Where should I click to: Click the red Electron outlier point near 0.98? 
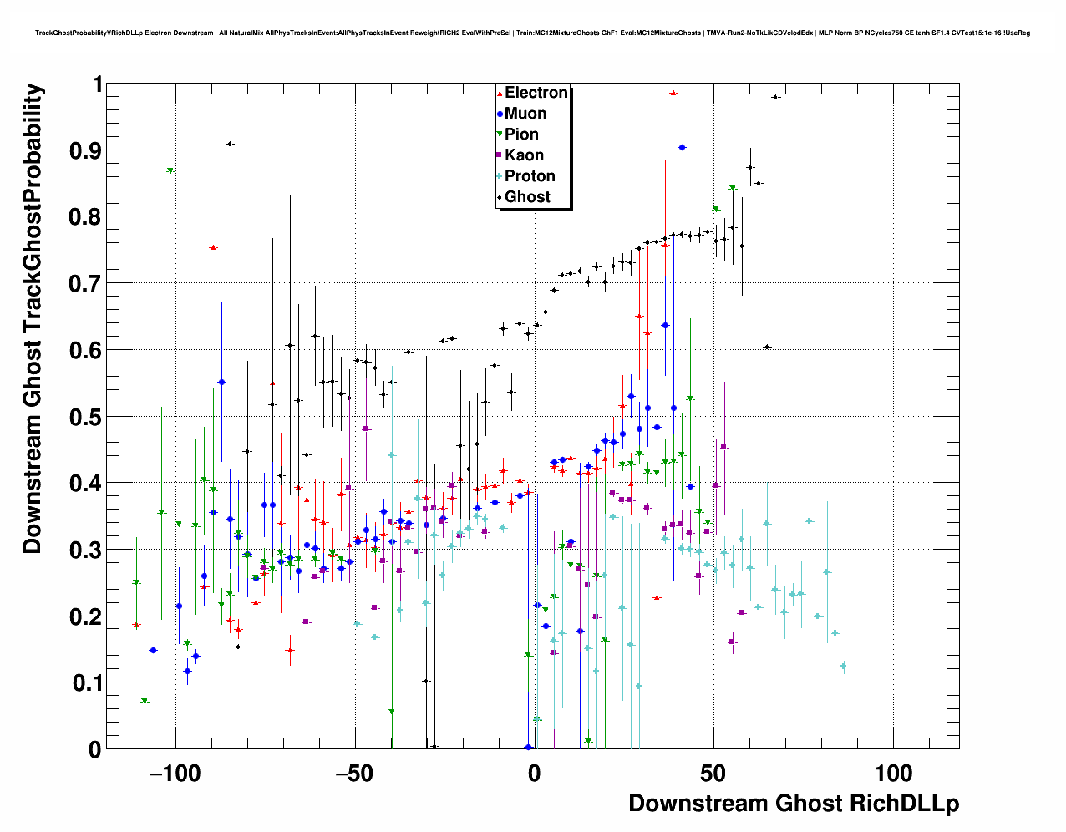673,93
